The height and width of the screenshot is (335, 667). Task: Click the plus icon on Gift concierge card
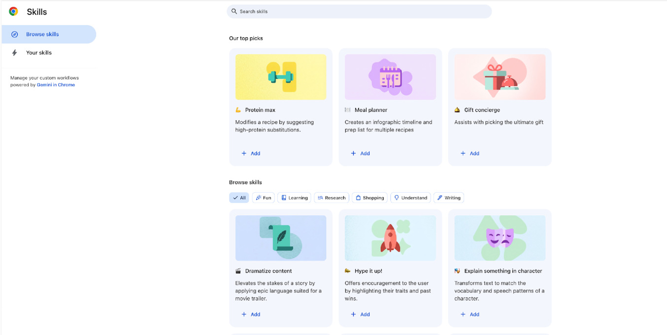pos(463,154)
